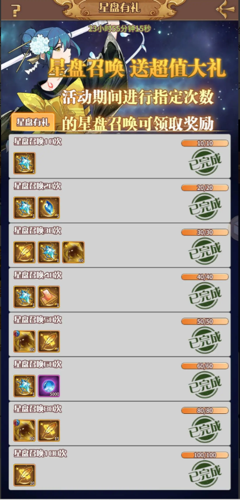The image size is (240, 500).
Task: Tap the blue gem reward in 星盘召唤20次
Action: (49, 208)
